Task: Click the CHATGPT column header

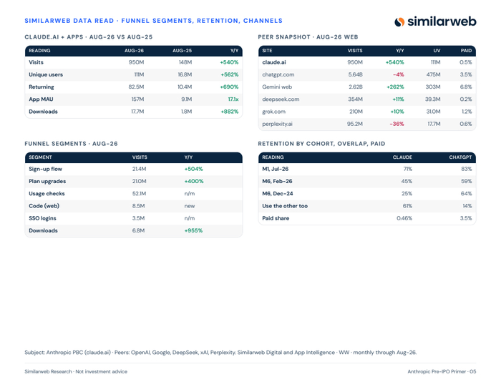Action: [x=460, y=157]
